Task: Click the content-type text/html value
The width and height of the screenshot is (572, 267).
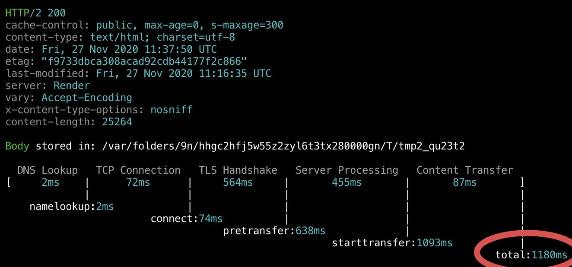Action: click(162, 37)
